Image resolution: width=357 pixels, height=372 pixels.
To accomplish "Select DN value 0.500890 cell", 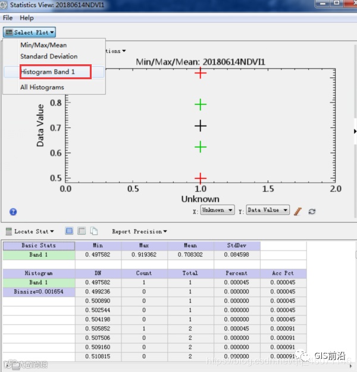I will point(98,301).
